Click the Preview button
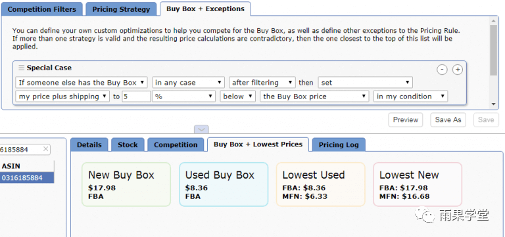 point(406,119)
